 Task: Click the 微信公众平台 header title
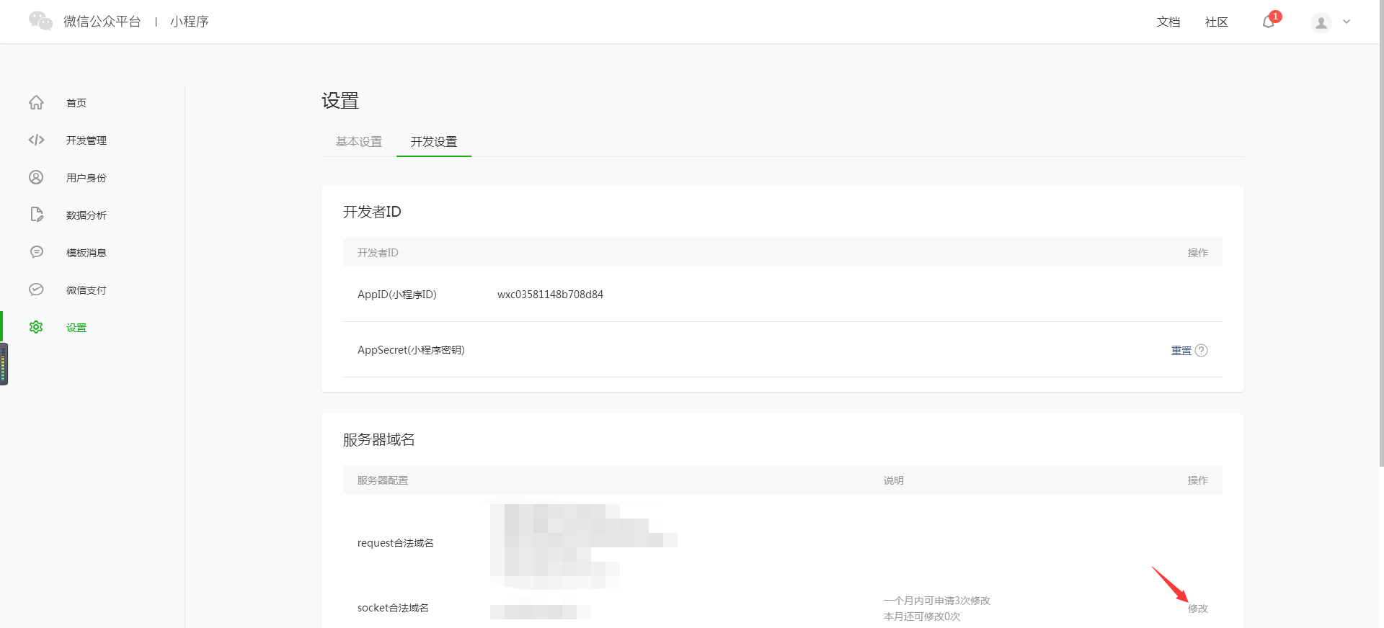(x=102, y=22)
